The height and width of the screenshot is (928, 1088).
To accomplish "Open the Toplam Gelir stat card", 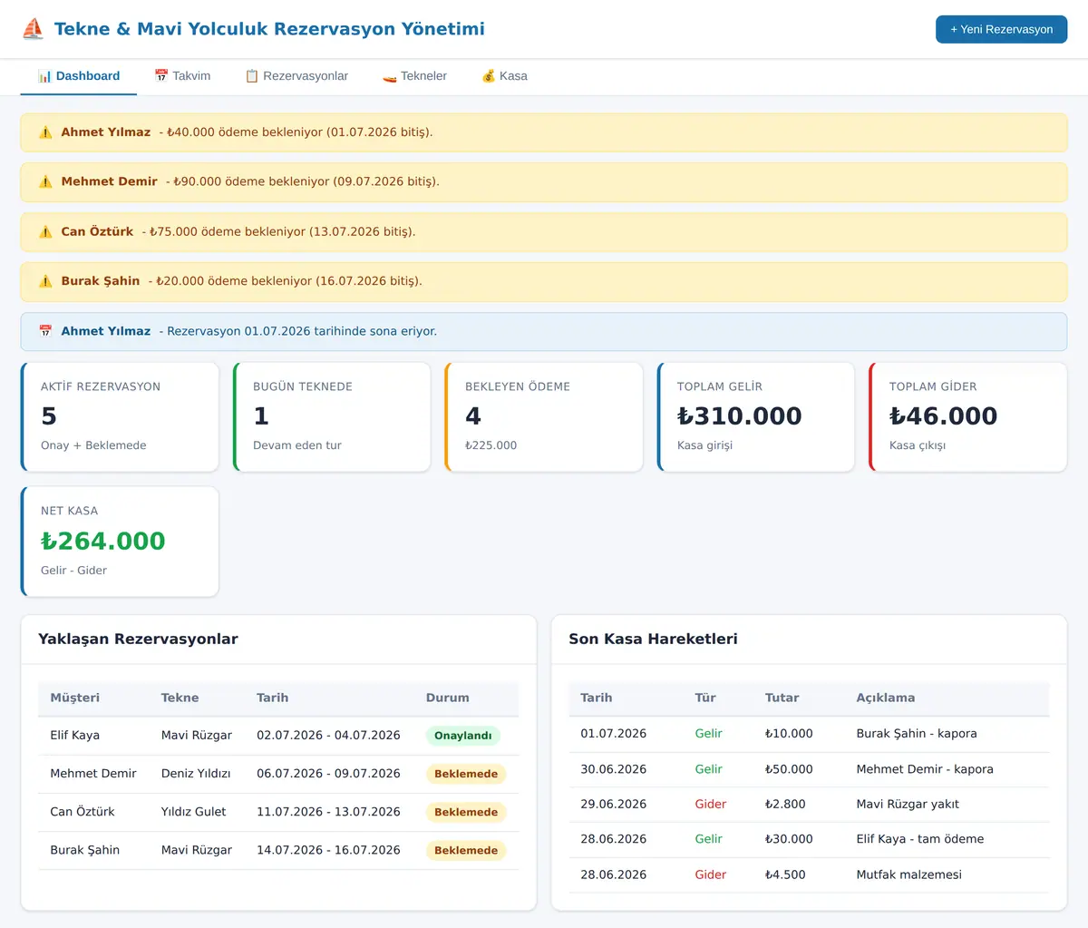I will point(756,417).
